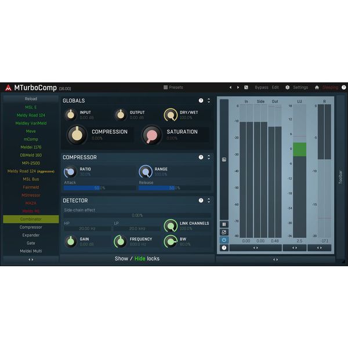This screenshot has height=348, width=348.
Task: Click the Range knob
Action: pos(146,172)
